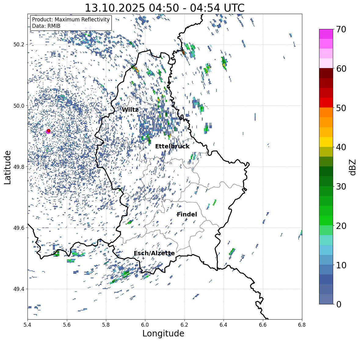Click the yellow colorbar segment at 40
The height and width of the screenshot is (341, 360).
click(x=326, y=142)
